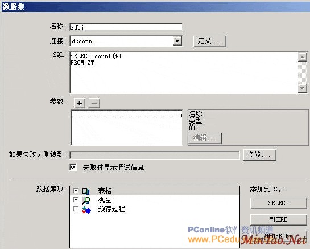
Task: Click the 浏览... button
Action: tap(259, 155)
